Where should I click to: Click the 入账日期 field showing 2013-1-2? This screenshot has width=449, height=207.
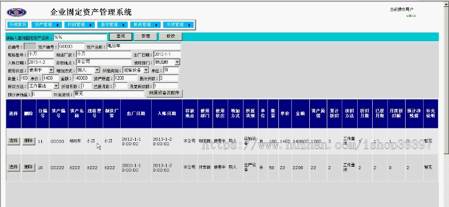click(40, 62)
